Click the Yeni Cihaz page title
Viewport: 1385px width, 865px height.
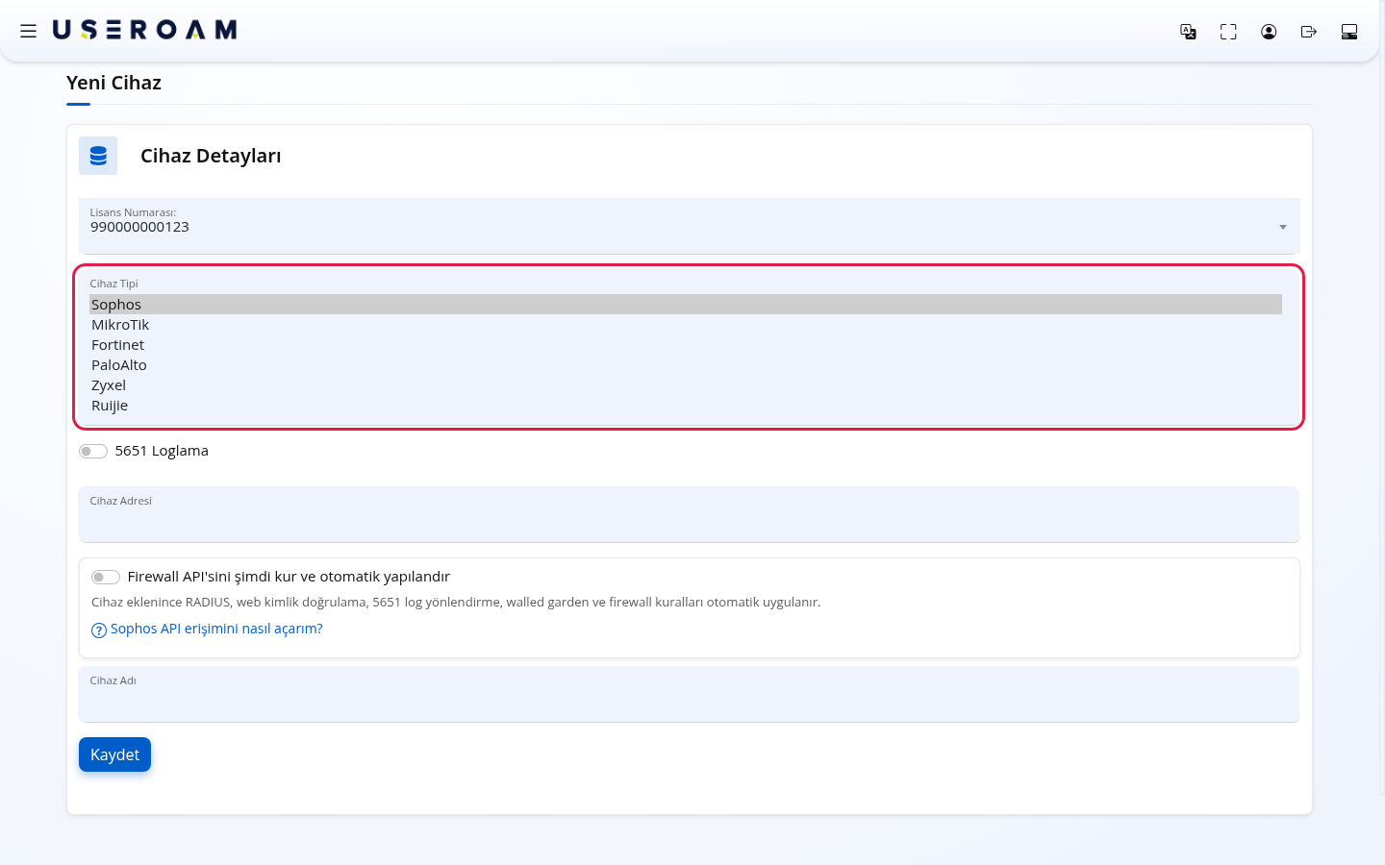(113, 83)
